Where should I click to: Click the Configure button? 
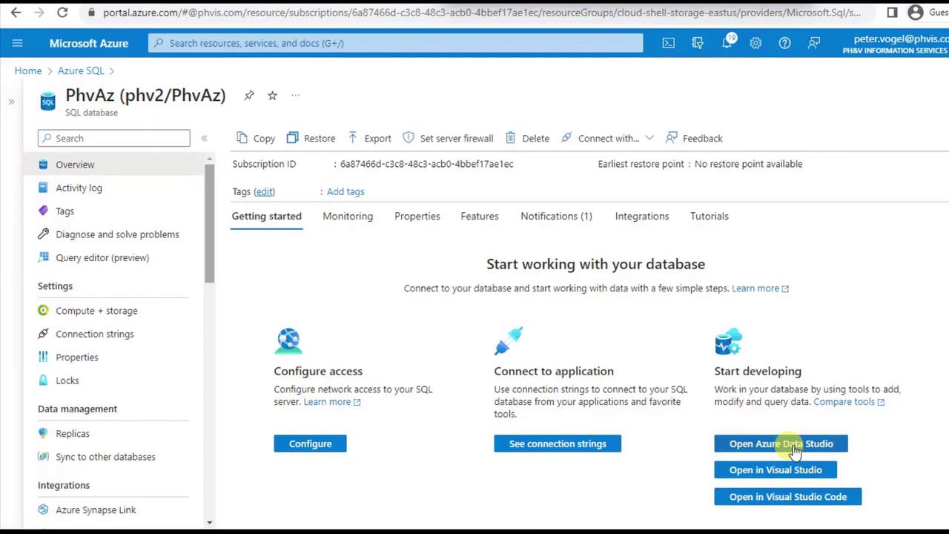310,444
